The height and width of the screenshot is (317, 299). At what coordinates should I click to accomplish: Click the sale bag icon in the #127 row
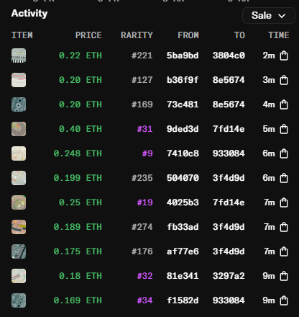point(284,80)
